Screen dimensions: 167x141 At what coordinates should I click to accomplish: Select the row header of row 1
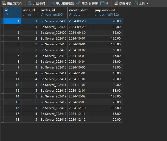[2, 21]
